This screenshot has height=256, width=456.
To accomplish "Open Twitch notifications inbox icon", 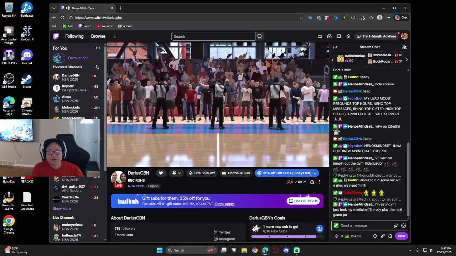I will pos(330,36).
